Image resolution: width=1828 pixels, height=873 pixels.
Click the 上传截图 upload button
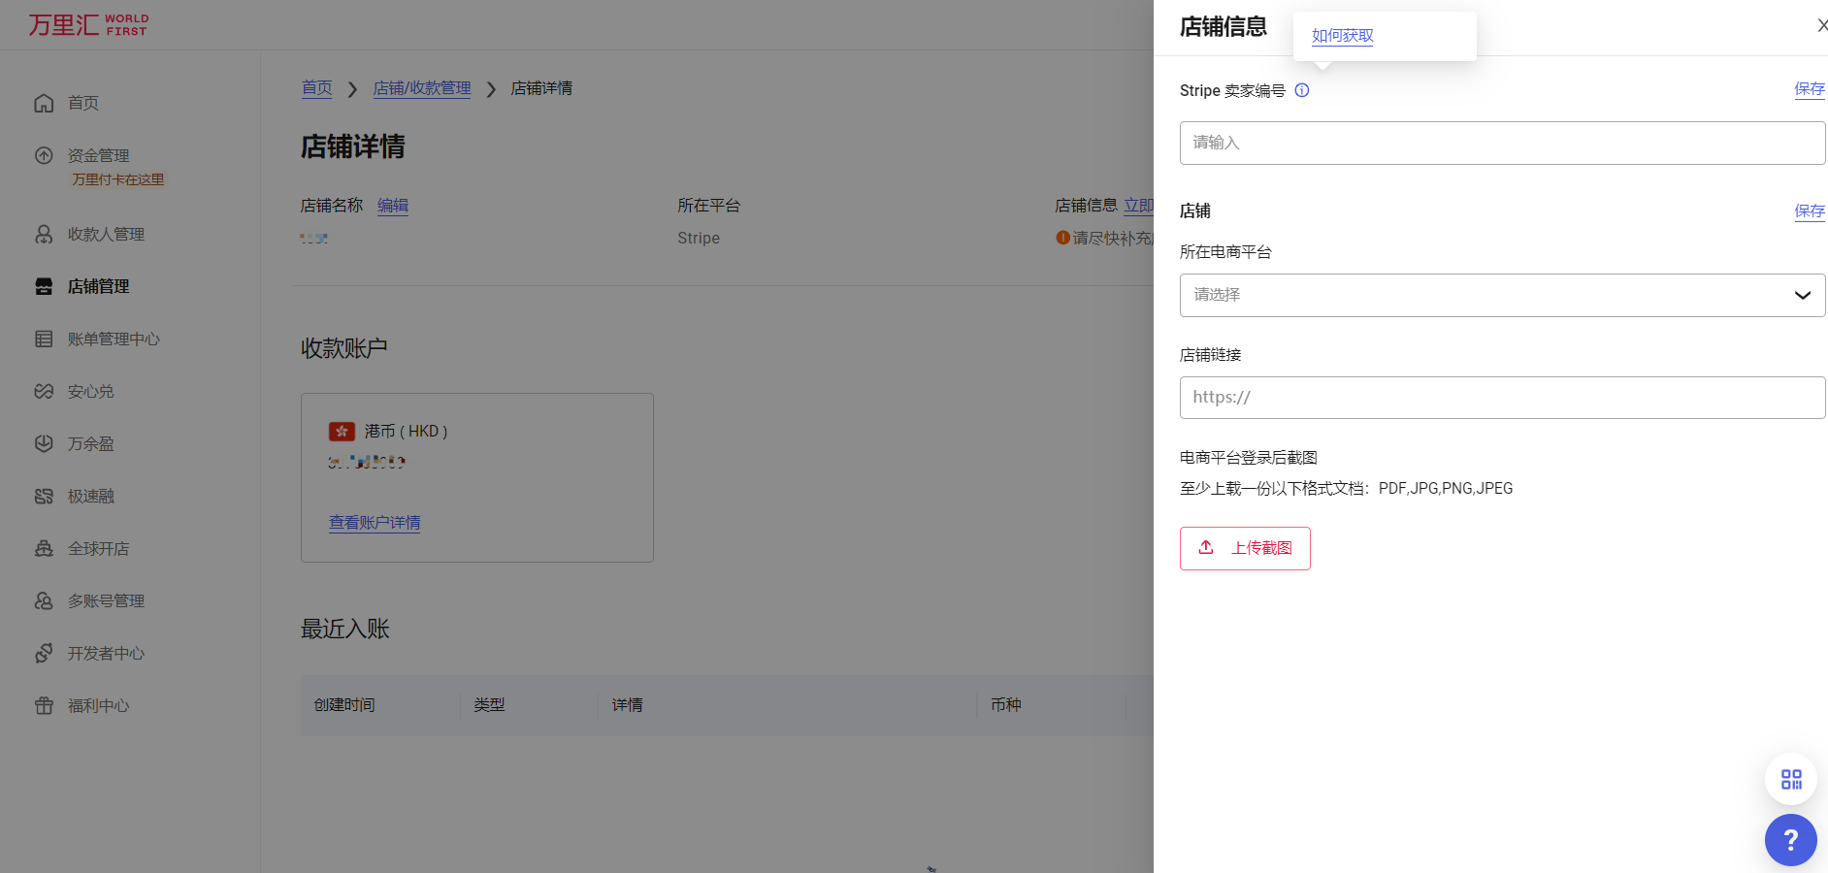click(1245, 548)
